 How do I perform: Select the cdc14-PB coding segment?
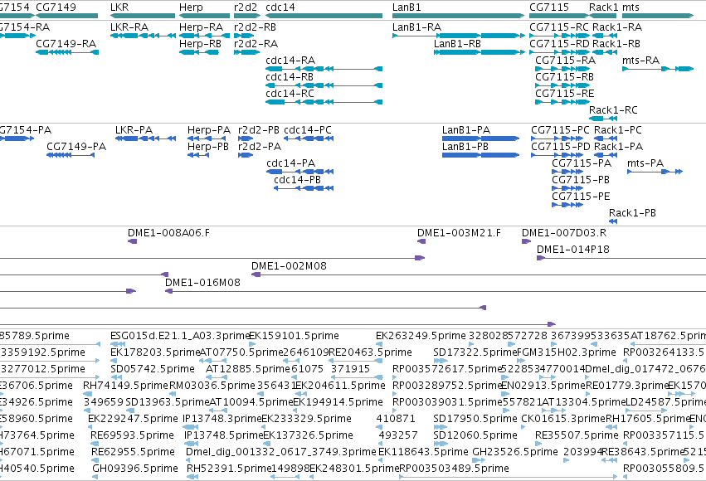click(x=304, y=188)
